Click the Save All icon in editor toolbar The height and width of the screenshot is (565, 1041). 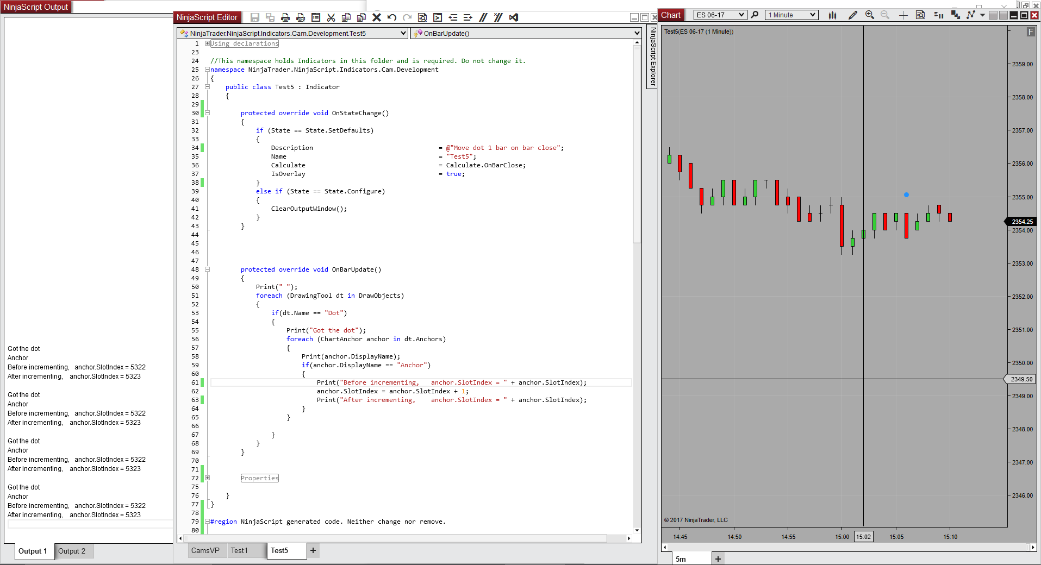[270, 17]
